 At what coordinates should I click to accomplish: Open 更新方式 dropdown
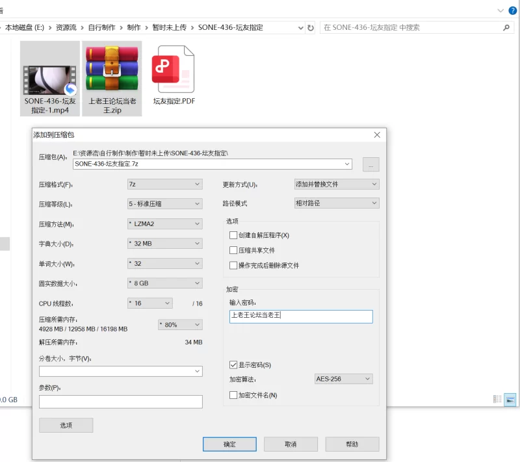point(337,185)
